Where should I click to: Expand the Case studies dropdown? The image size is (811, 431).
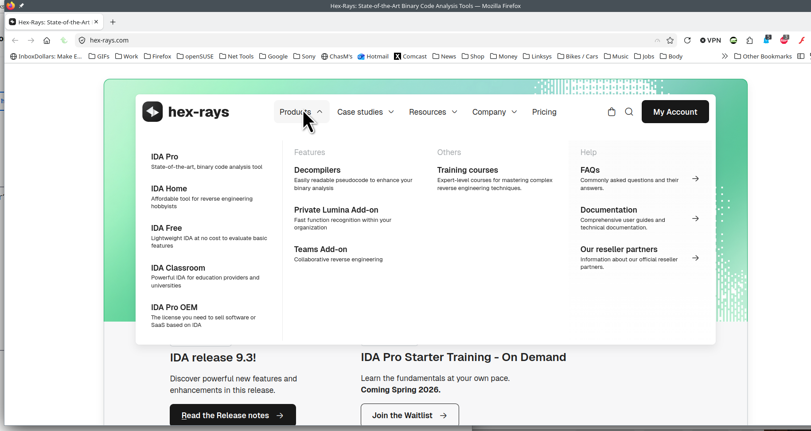click(366, 112)
